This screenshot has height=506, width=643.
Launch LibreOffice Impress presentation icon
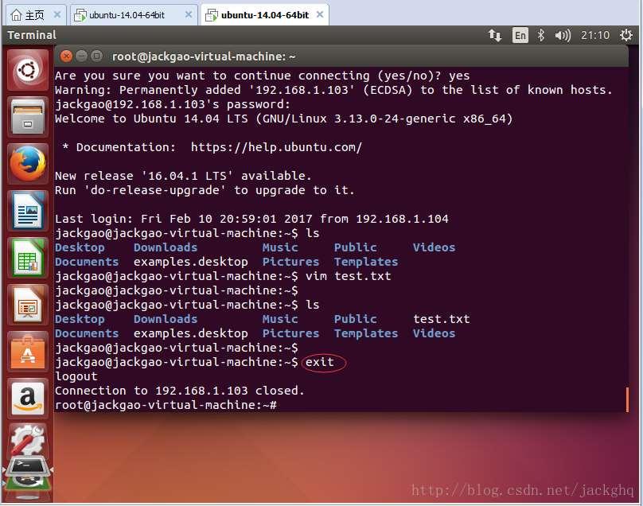click(29, 305)
